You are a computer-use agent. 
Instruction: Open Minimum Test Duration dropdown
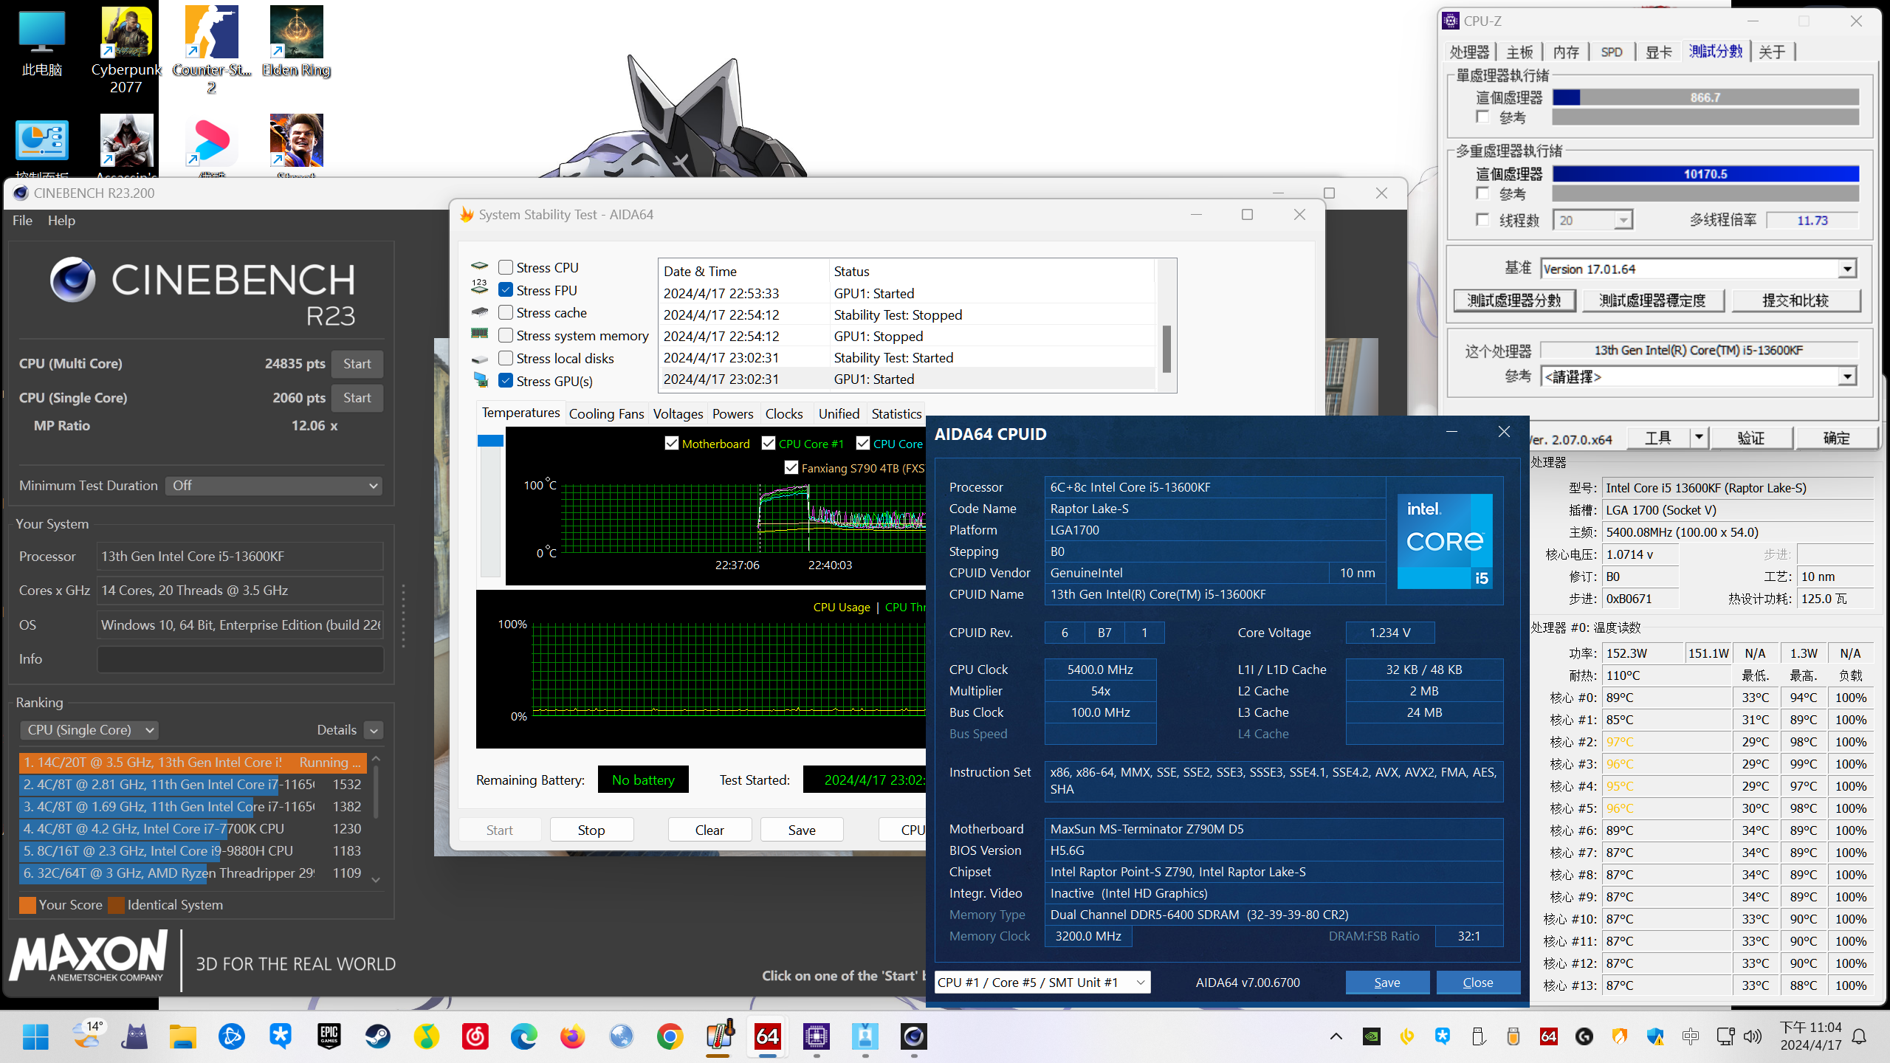tap(274, 486)
